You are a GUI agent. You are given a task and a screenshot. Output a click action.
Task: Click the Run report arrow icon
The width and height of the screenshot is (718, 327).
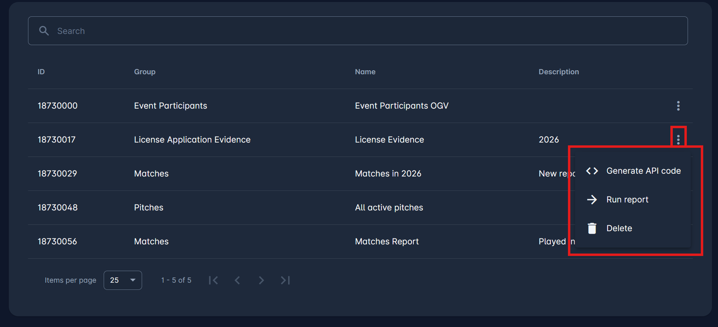tap(592, 200)
